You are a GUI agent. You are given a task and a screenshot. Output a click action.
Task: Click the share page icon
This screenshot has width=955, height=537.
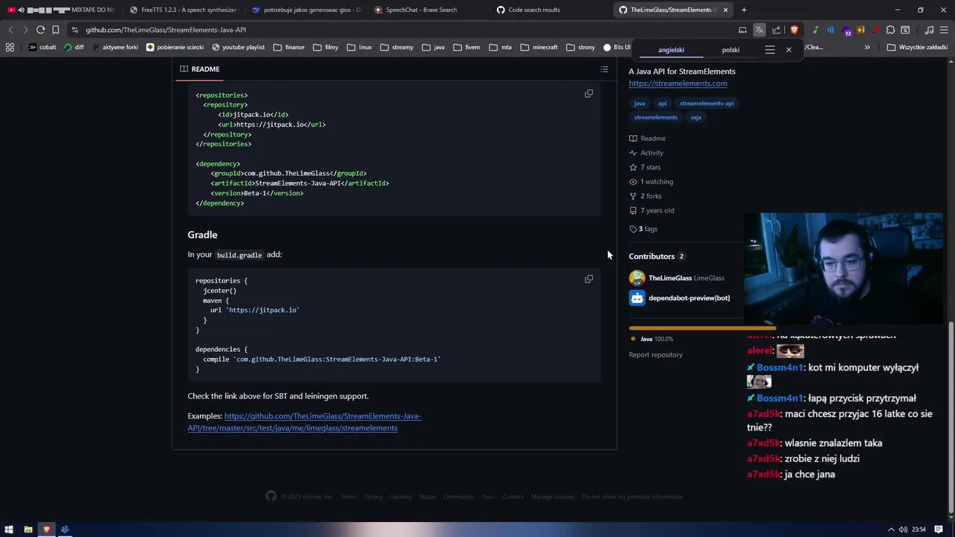776,30
